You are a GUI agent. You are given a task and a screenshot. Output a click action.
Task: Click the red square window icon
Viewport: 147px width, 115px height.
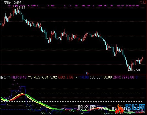click(145, 2)
